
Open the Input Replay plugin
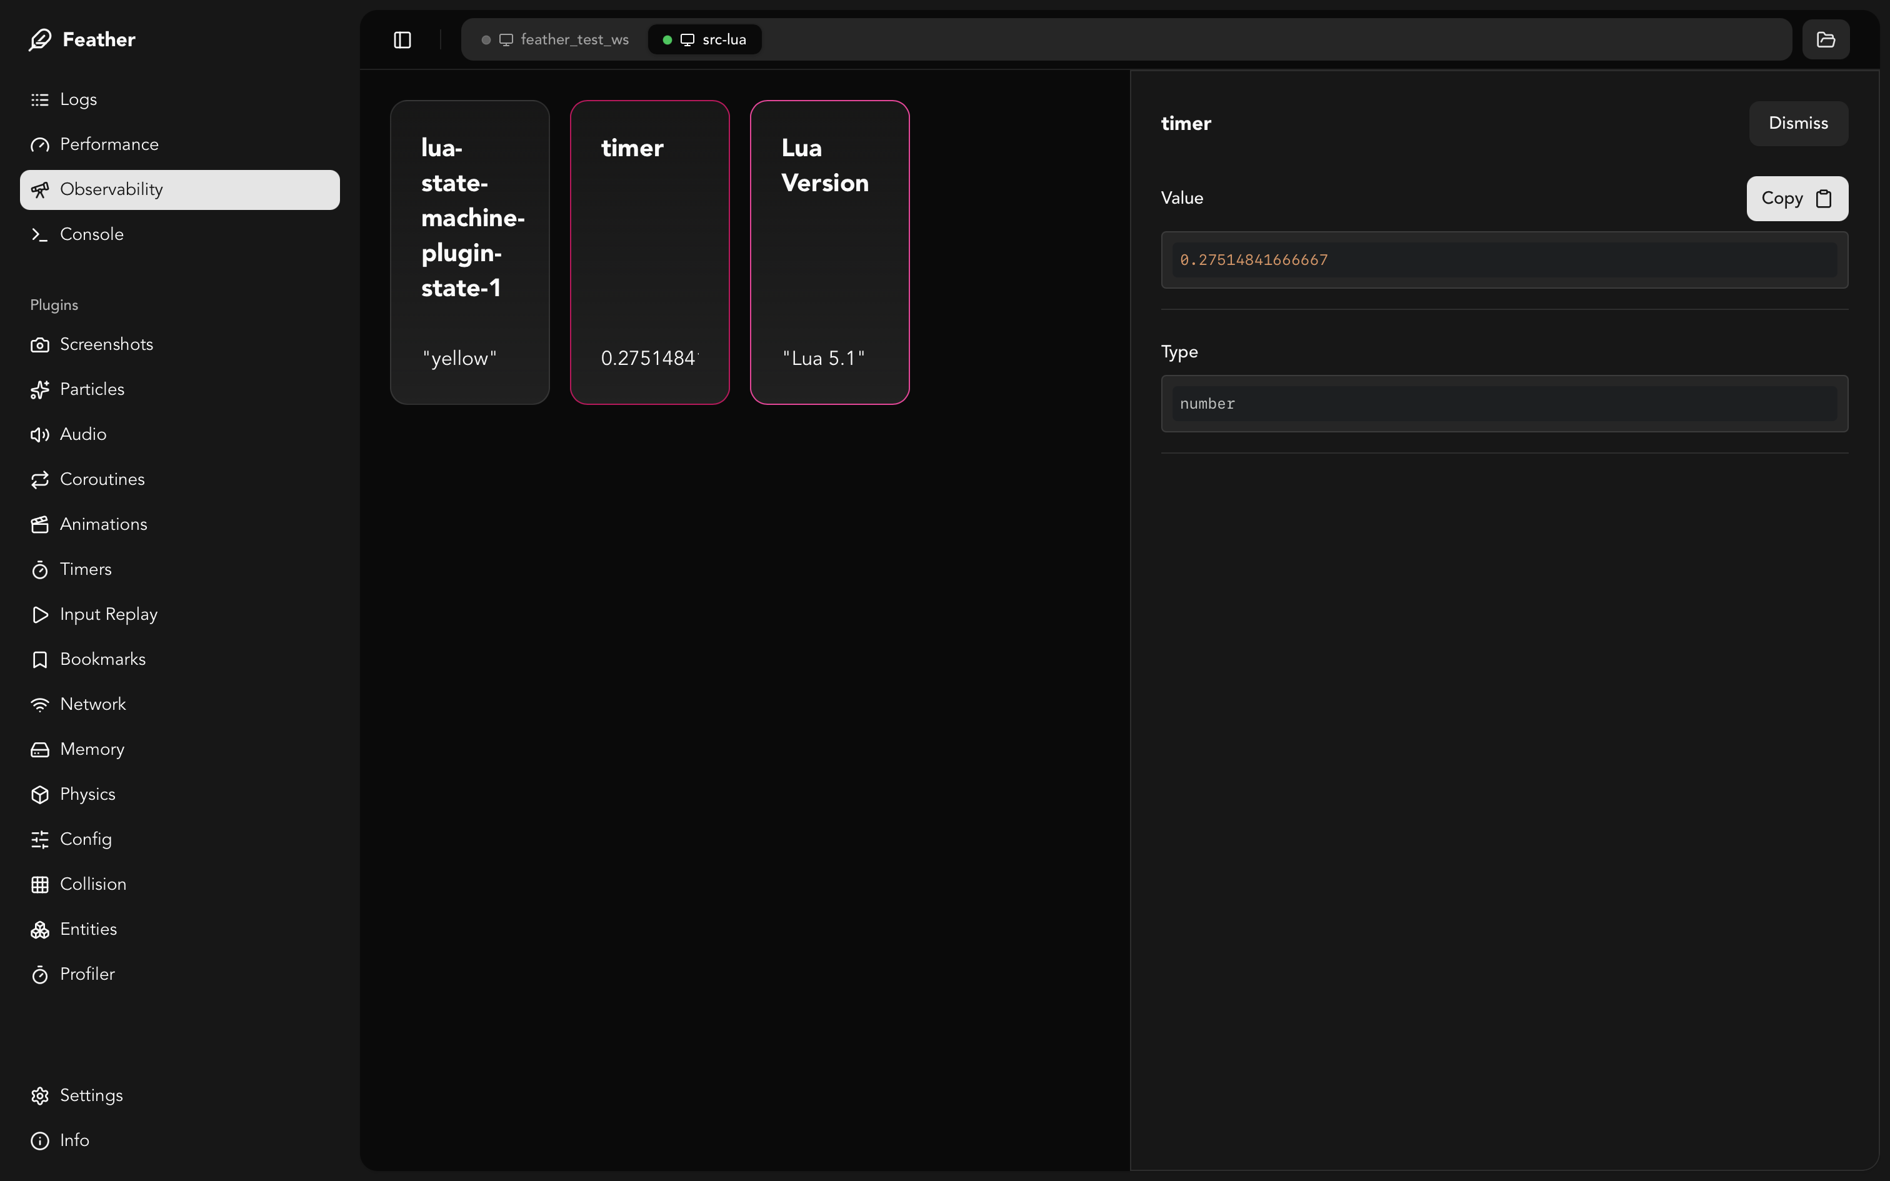179,615
